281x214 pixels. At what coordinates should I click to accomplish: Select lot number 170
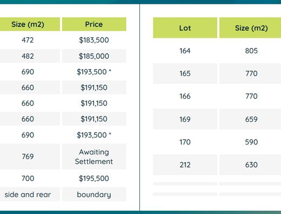tap(185, 142)
